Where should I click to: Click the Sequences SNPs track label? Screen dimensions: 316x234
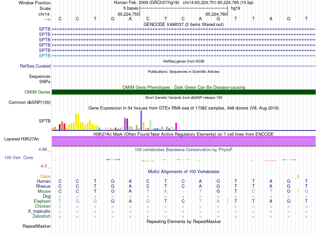pyautogui.click(x=40, y=79)
